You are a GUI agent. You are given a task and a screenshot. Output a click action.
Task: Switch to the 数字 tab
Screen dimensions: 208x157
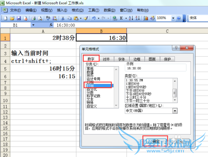(x=91, y=59)
